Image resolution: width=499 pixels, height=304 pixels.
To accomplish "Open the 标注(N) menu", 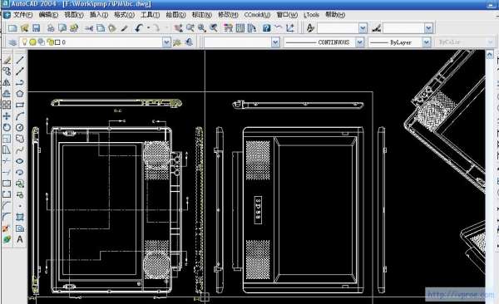I will [x=202, y=15].
